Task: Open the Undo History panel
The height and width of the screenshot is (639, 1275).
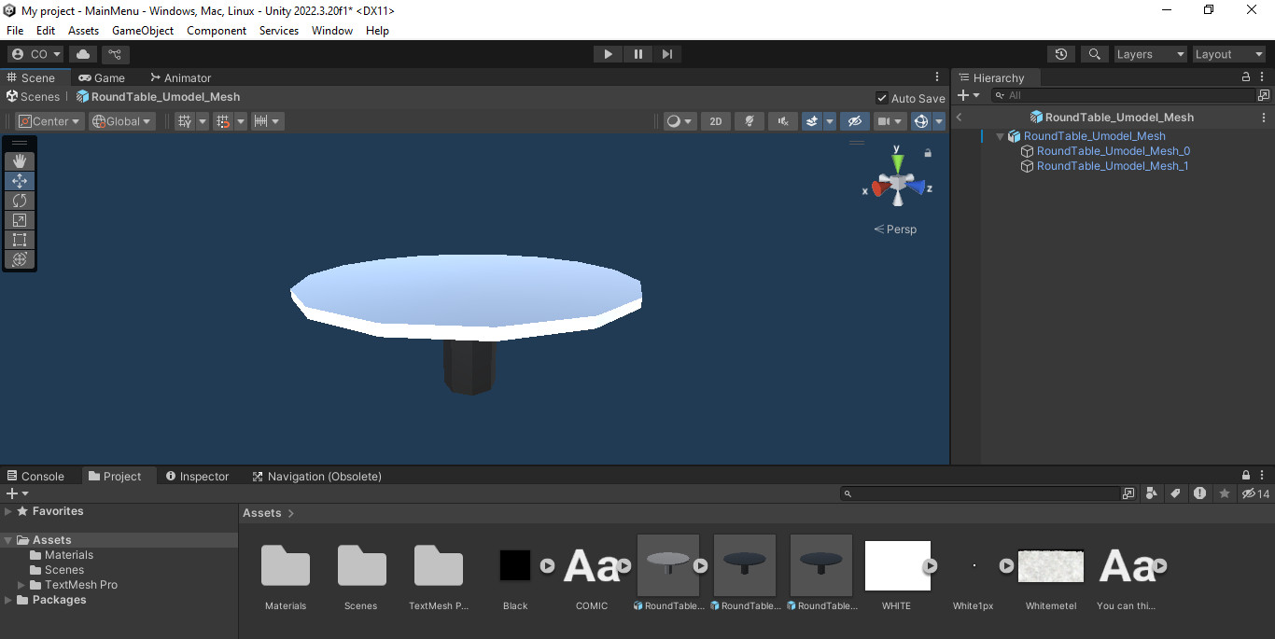Action: [x=1060, y=53]
